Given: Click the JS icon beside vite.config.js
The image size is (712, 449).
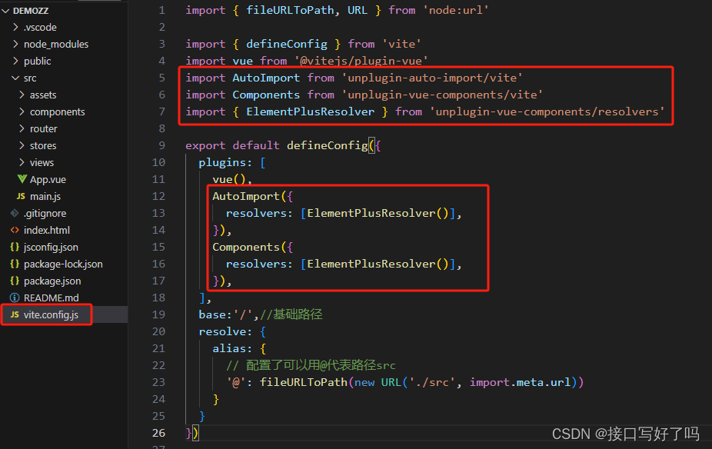Looking at the screenshot, I should (15, 314).
